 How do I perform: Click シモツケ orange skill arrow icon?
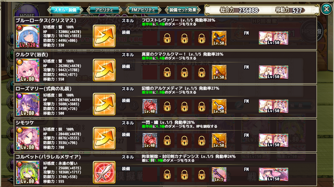(104, 138)
